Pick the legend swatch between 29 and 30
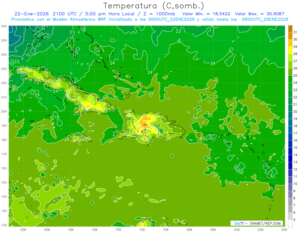302x233 pixels. (x=290, y=43)
